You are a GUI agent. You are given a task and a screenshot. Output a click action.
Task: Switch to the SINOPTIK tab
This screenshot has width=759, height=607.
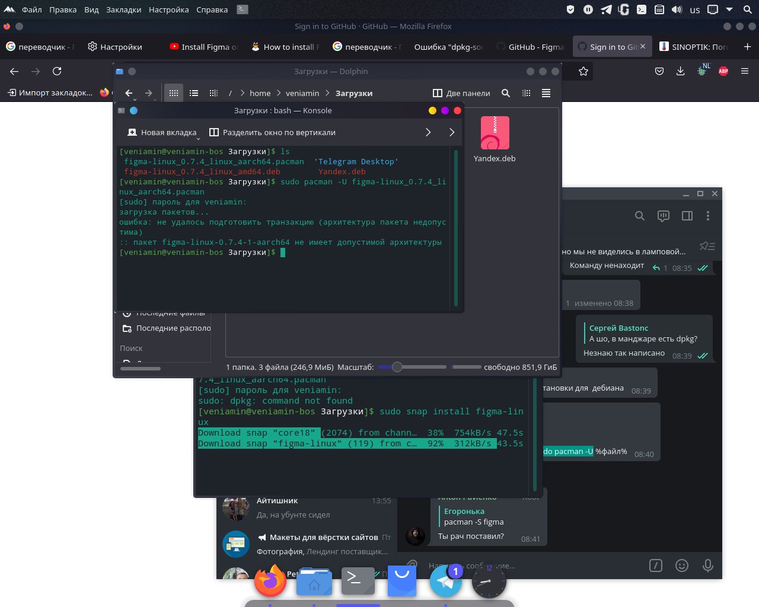point(694,47)
